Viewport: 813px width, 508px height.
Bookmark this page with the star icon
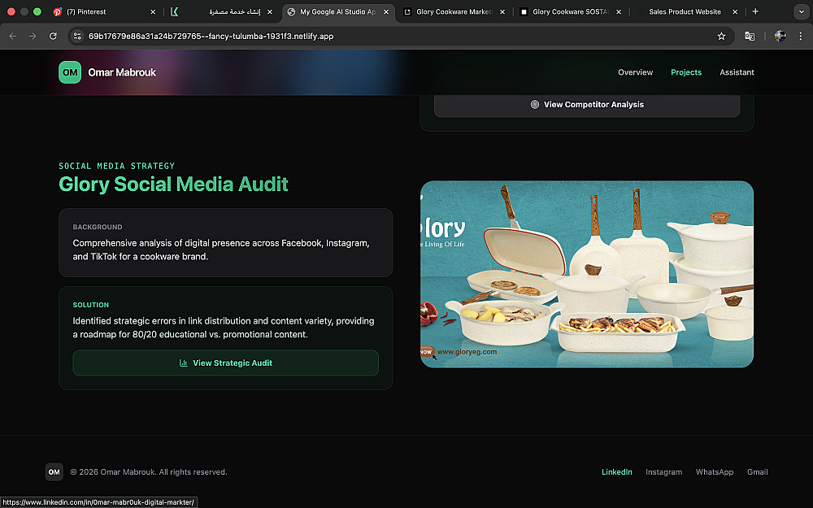point(721,37)
